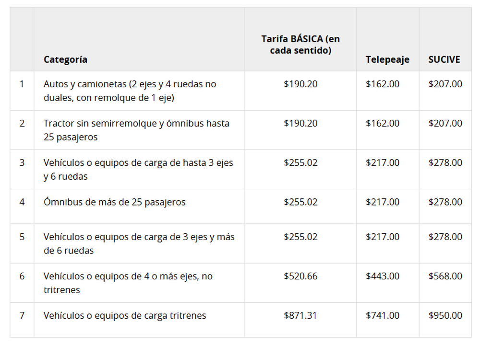The width and height of the screenshot is (480, 345).
Task: Click row number 1 cell
Action: point(22,84)
